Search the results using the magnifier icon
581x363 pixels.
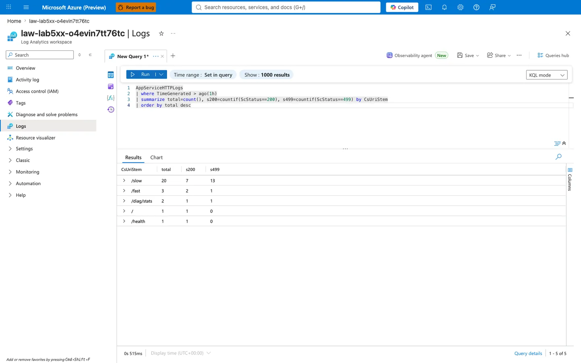click(x=558, y=156)
